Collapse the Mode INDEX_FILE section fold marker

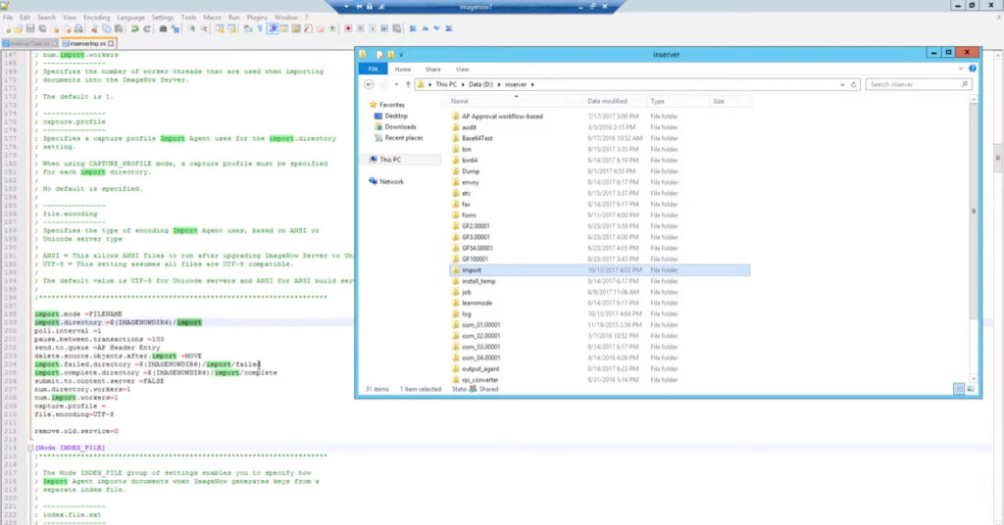pyautogui.click(x=29, y=448)
